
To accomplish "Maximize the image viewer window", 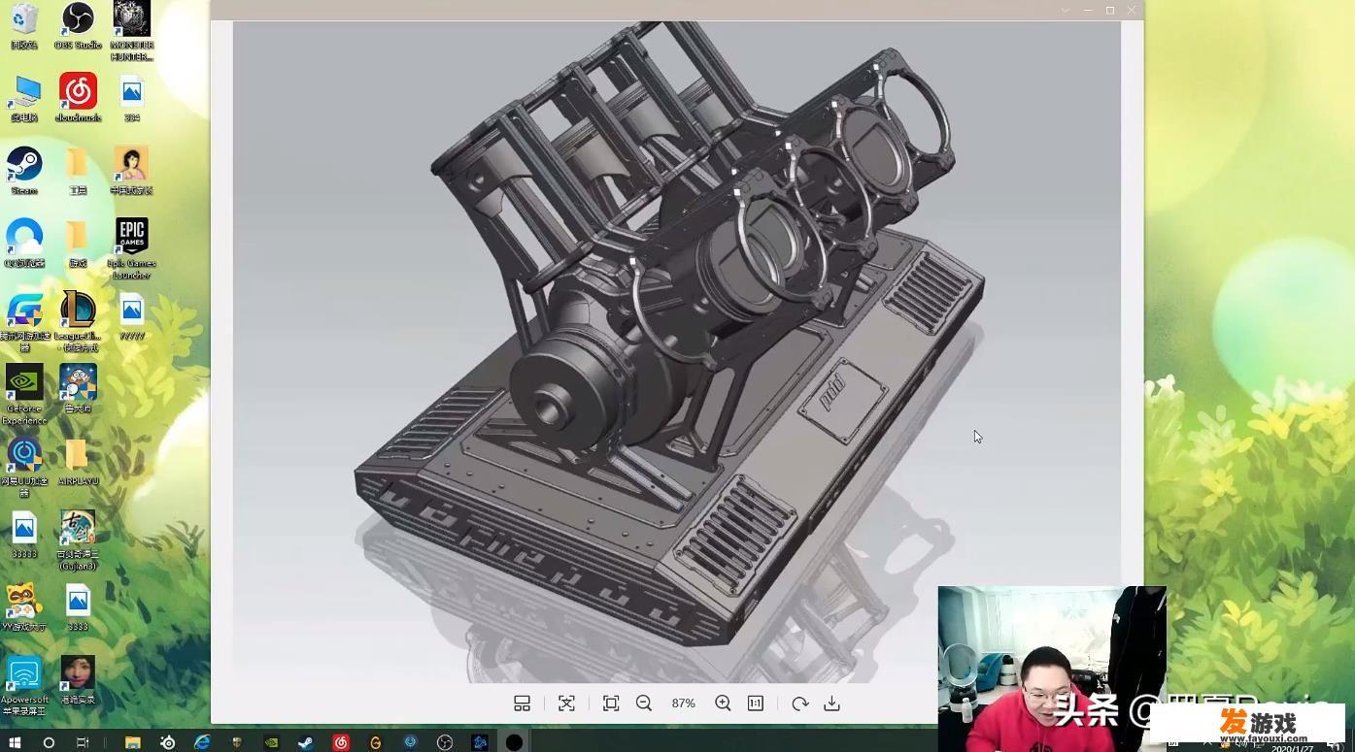I will pyautogui.click(x=1110, y=10).
